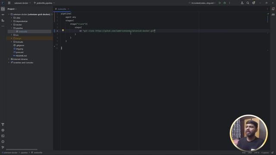Open the Terminal tool window
Screen dimensions: 276x155
click(x=3, y=136)
